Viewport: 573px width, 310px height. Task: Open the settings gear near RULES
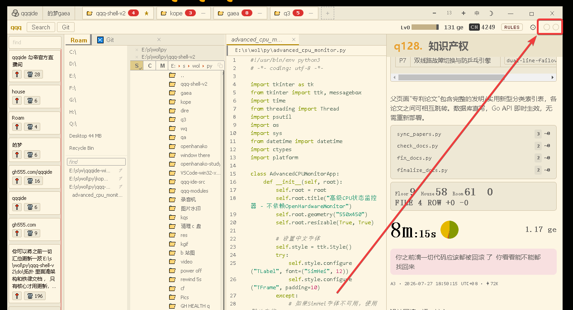click(533, 27)
